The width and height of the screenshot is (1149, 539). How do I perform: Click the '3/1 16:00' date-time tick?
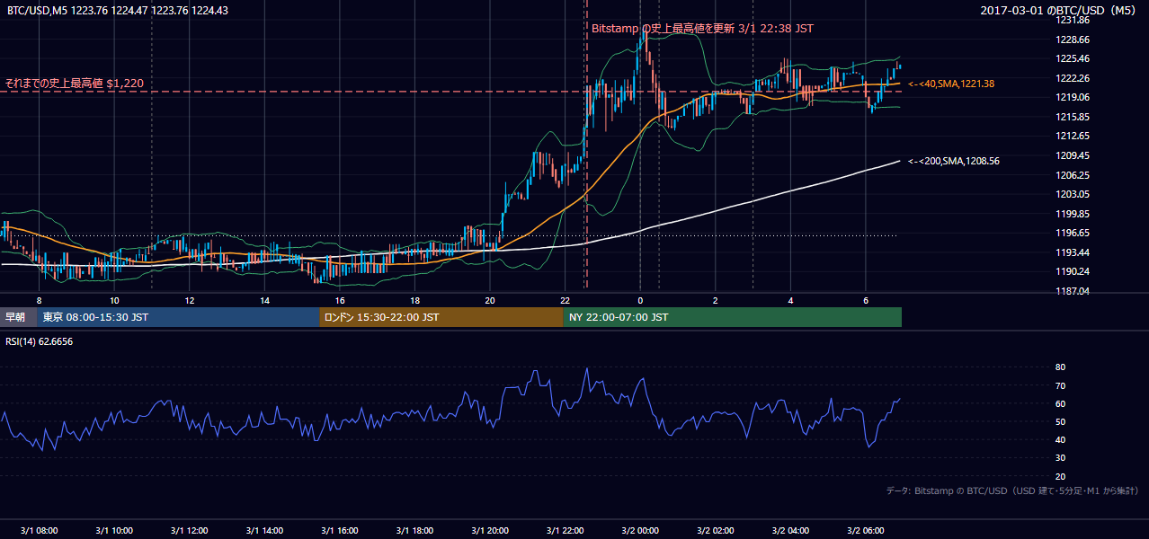click(x=339, y=531)
